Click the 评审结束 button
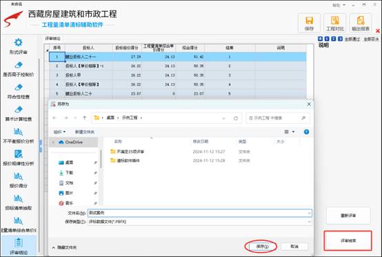This screenshot has width=382, height=257. tap(348, 240)
